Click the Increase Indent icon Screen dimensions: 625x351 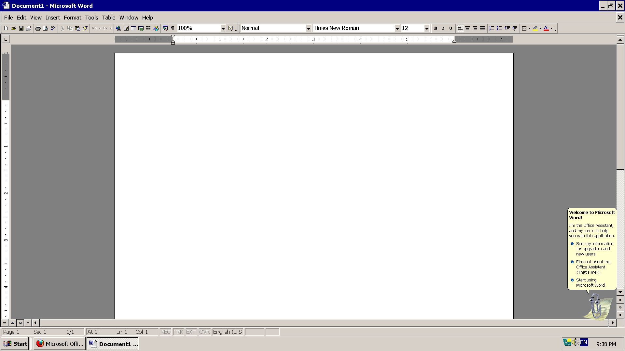(515, 28)
